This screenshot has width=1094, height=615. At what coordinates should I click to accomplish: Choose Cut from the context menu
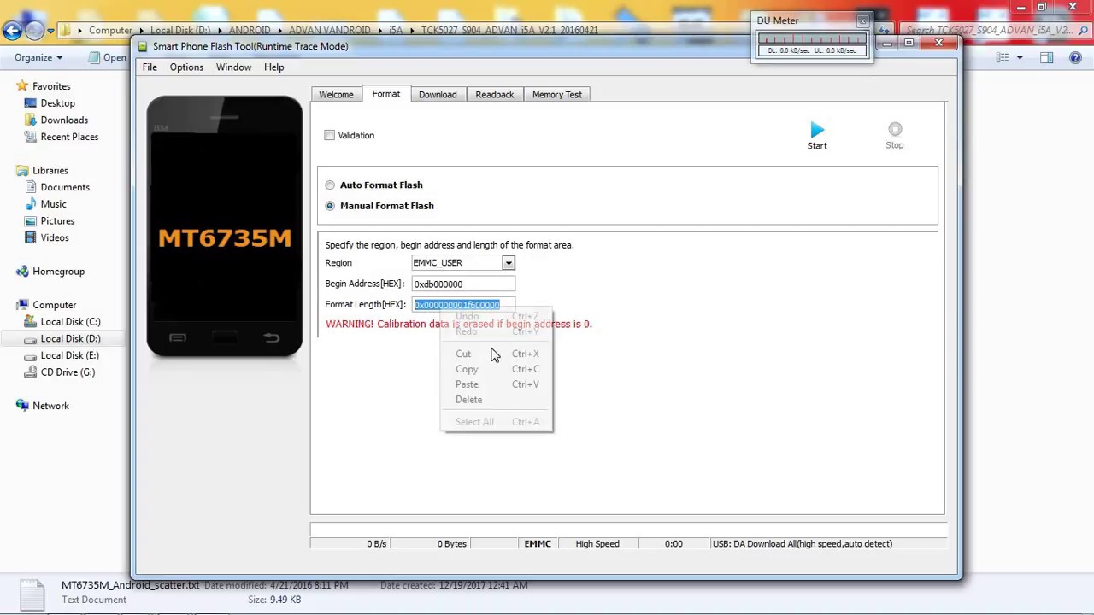[497, 354]
